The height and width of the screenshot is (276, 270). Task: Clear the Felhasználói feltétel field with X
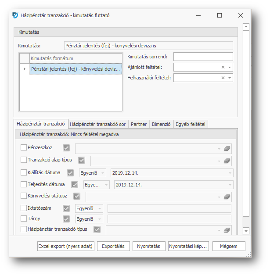(223, 78)
